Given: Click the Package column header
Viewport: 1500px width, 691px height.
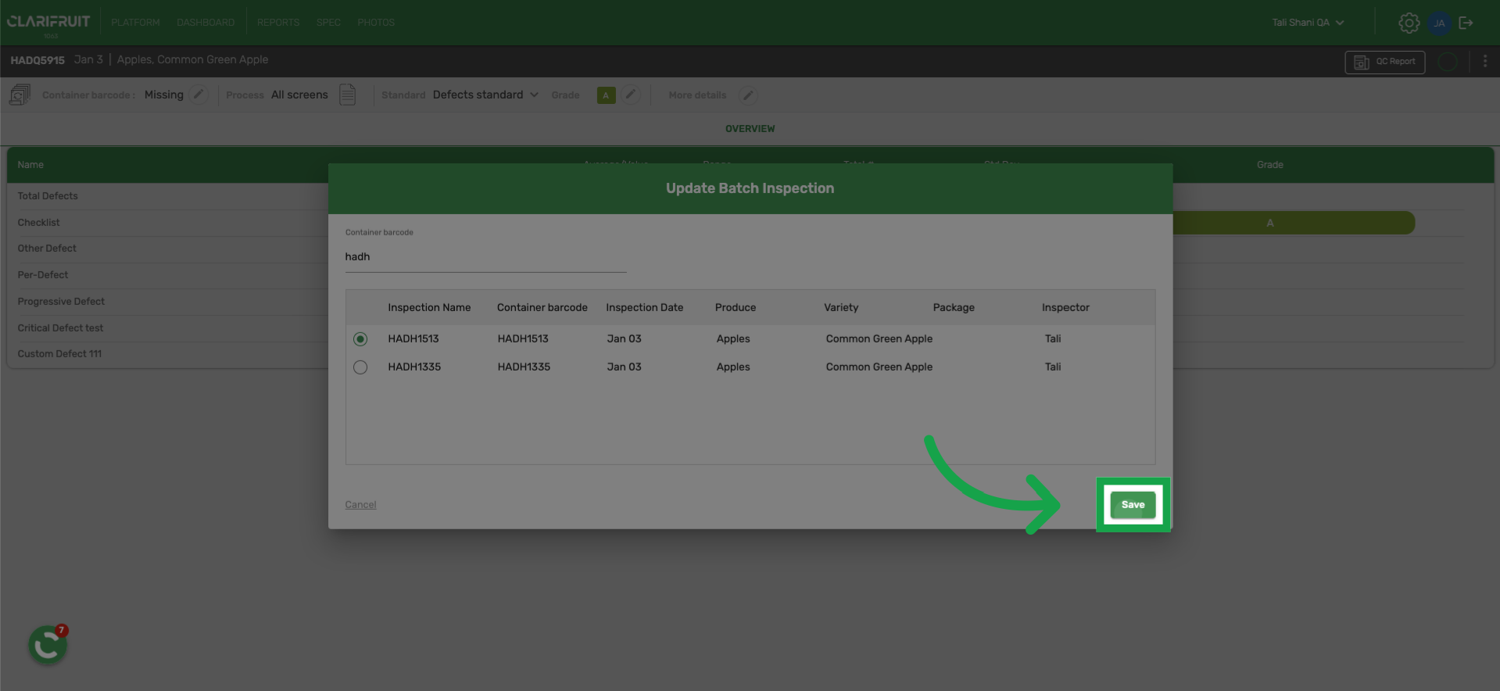Looking at the screenshot, I should (x=954, y=308).
